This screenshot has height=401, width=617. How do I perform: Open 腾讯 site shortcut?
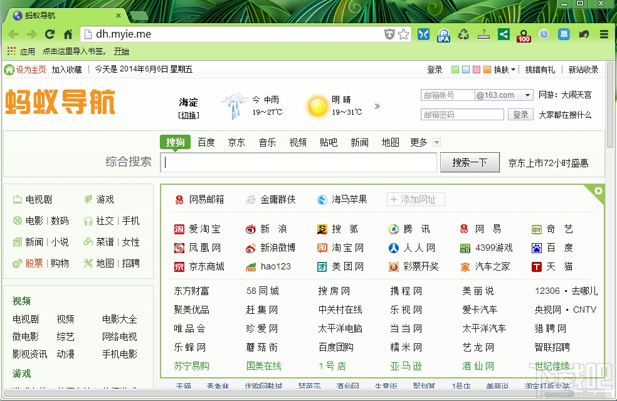point(409,229)
